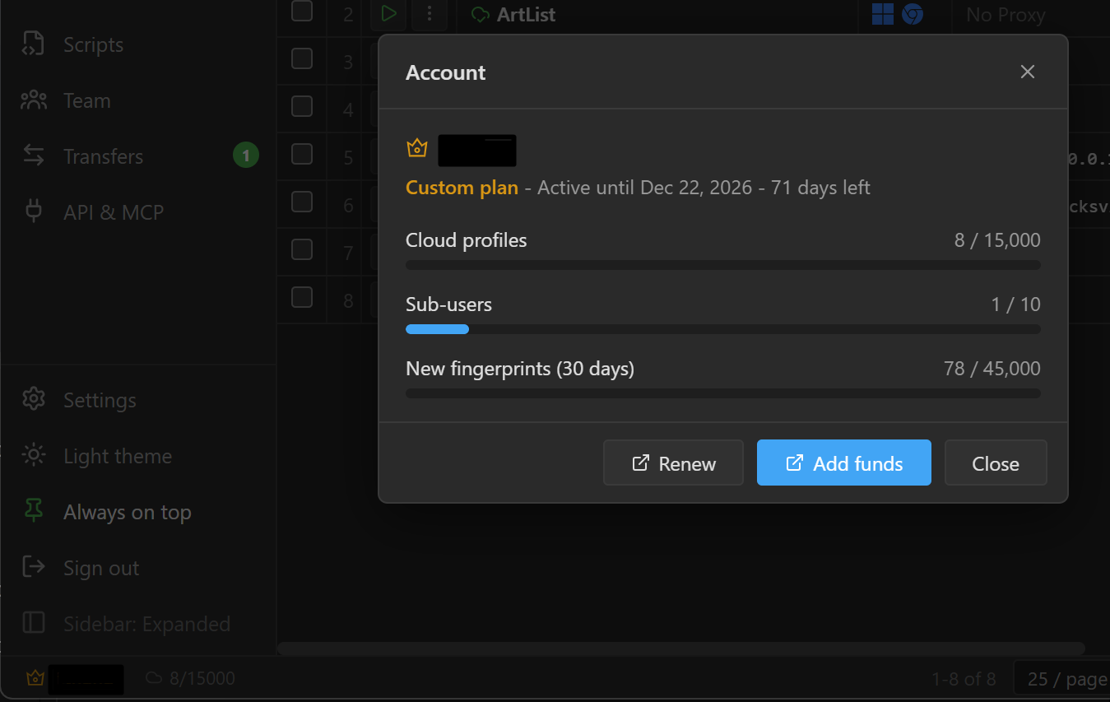Click the Close button in Account dialog
Viewport: 1110px width, 702px height.
pyautogui.click(x=996, y=463)
